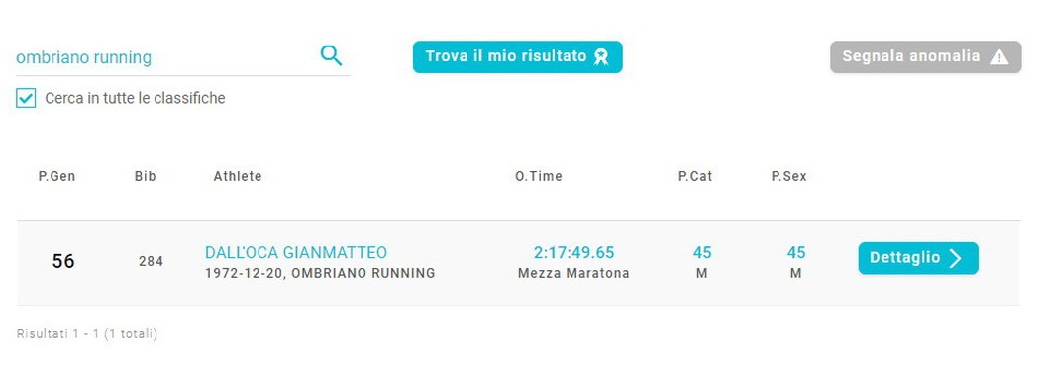Viewport: 1038px width, 365px height.
Task: Click the general position number 56
Action: click(x=62, y=262)
